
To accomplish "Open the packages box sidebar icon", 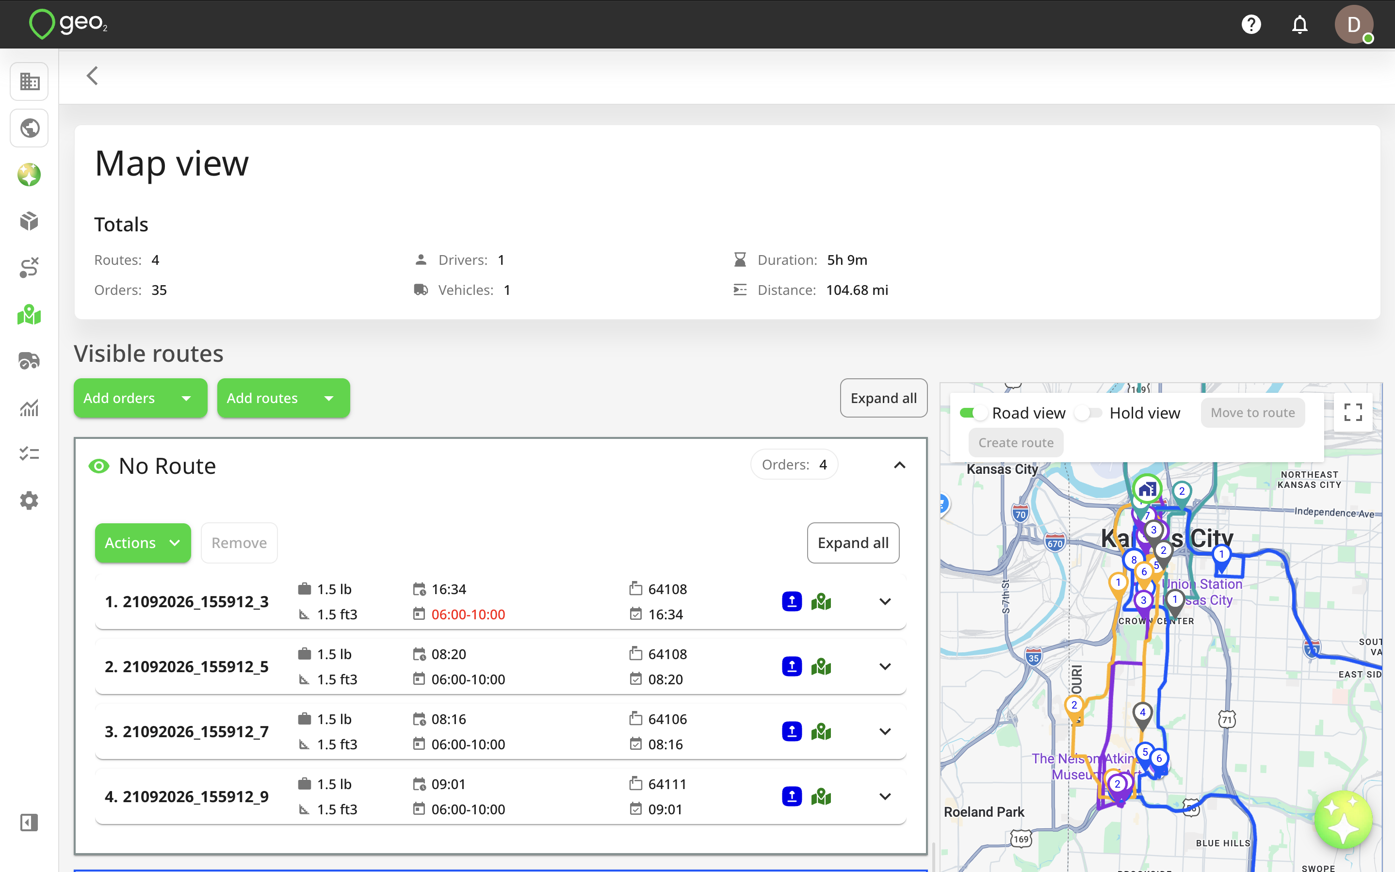I will pos(30,221).
